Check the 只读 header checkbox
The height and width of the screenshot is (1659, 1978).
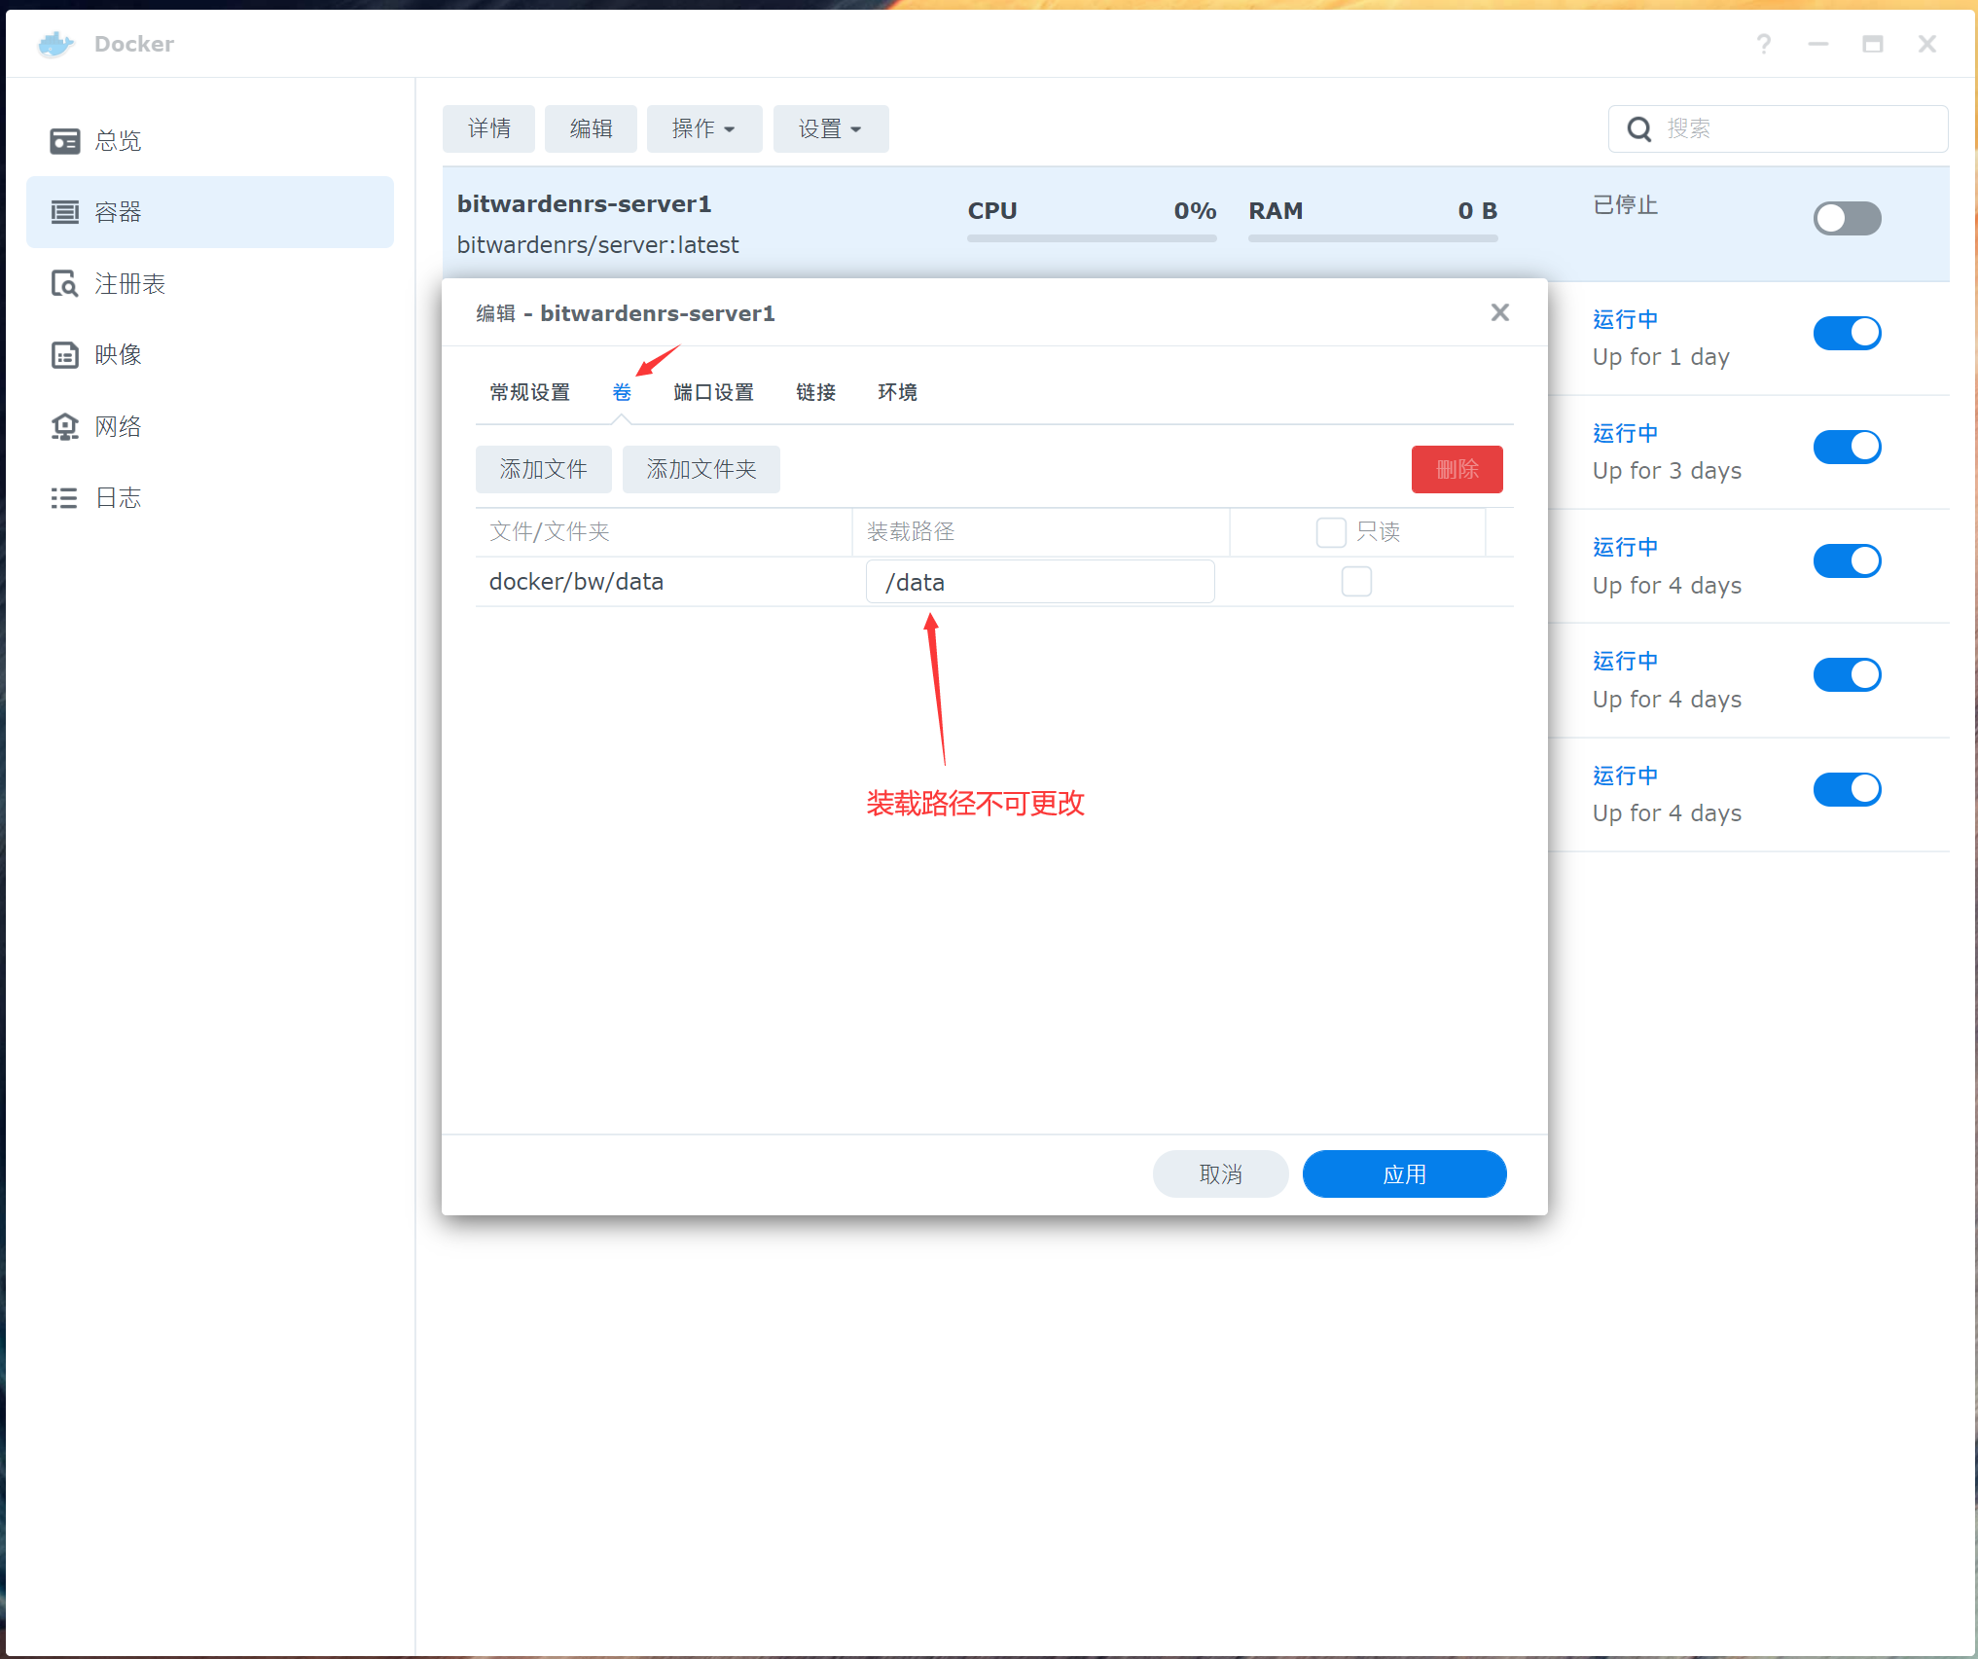pos(1330,532)
